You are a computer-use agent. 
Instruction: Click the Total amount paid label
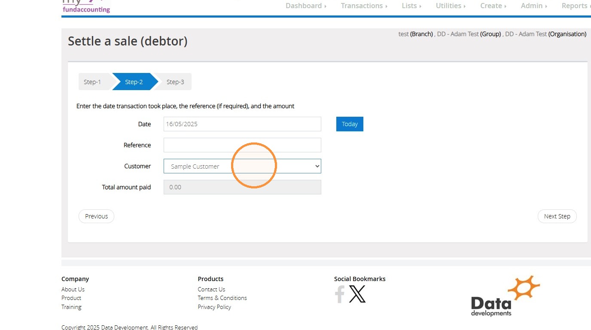126,187
